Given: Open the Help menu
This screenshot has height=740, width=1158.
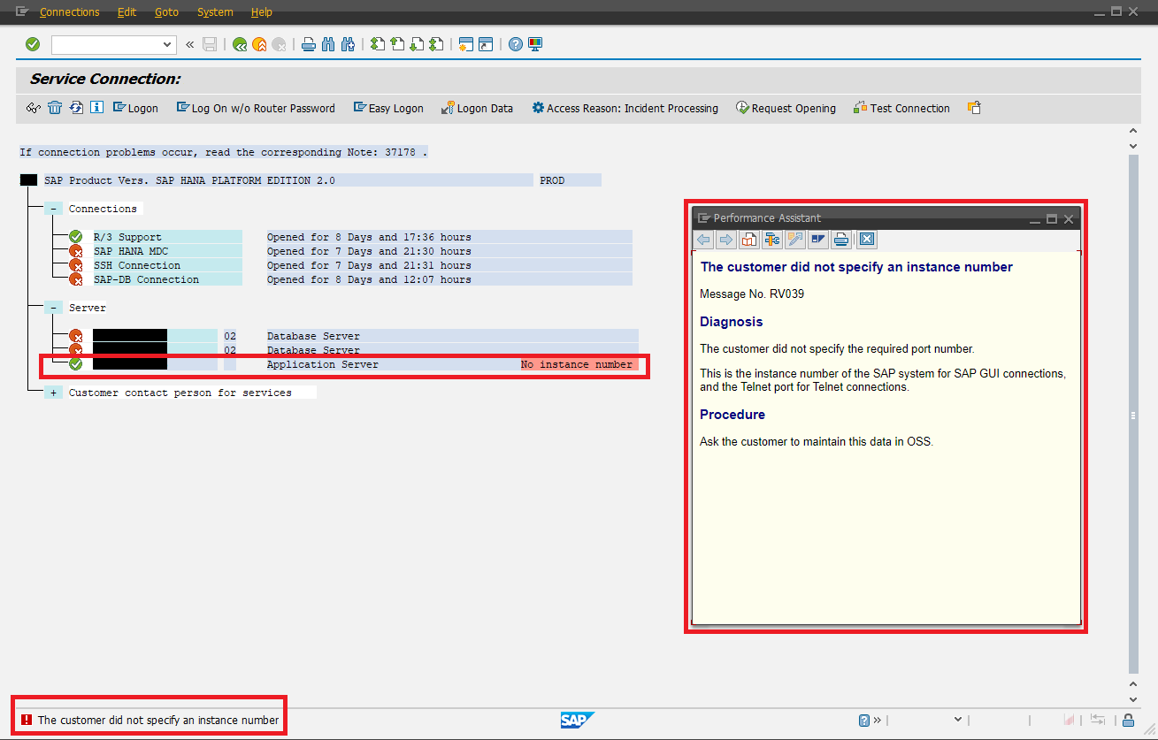Looking at the screenshot, I should tap(262, 12).
